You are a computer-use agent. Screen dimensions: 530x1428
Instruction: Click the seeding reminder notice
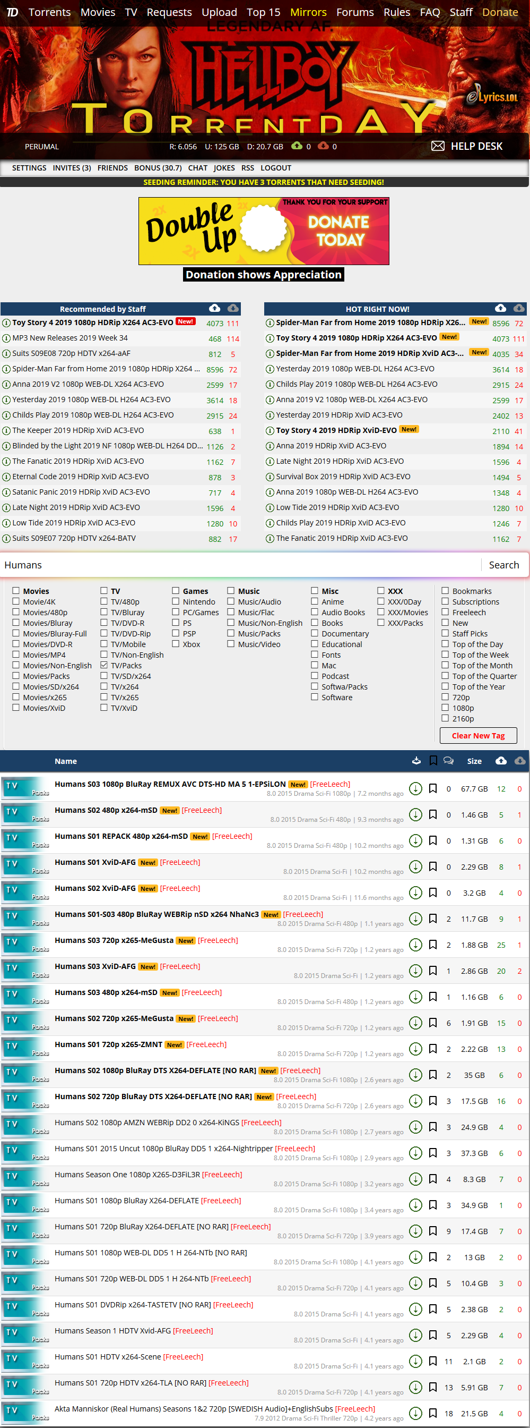(x=264, y=182)
